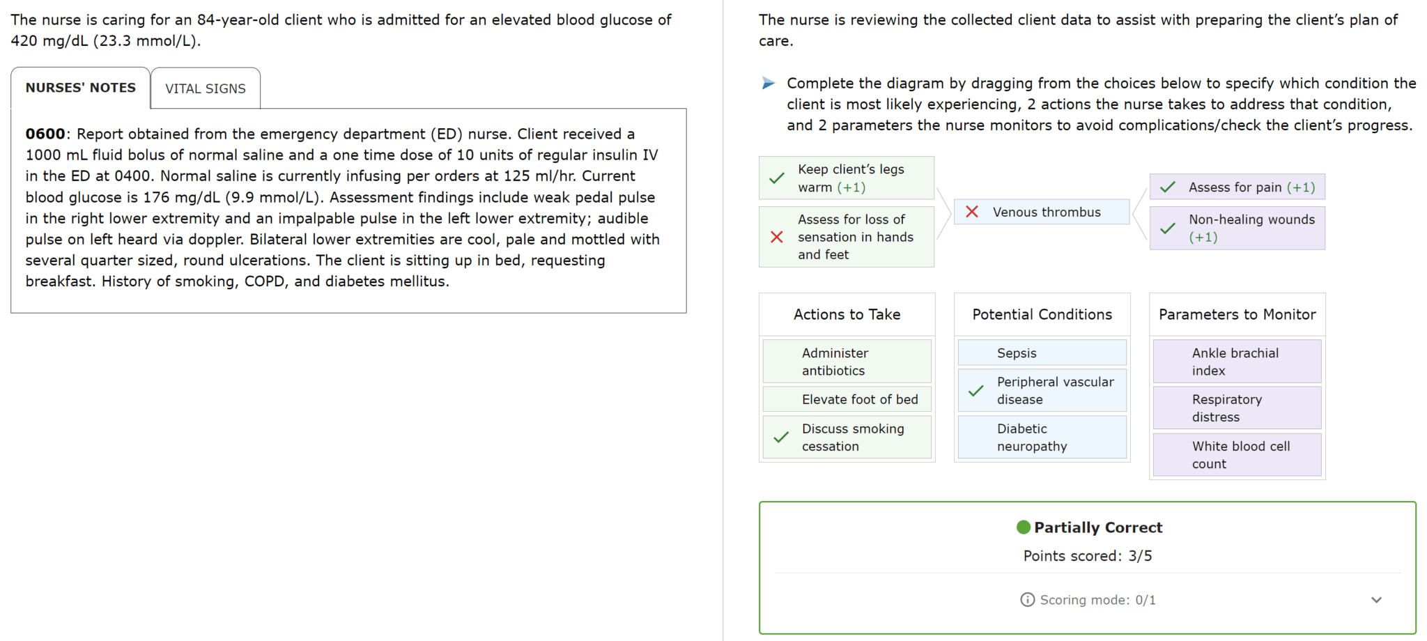Click the green checkmark beside Keep client's legs warm

point(777,178)
